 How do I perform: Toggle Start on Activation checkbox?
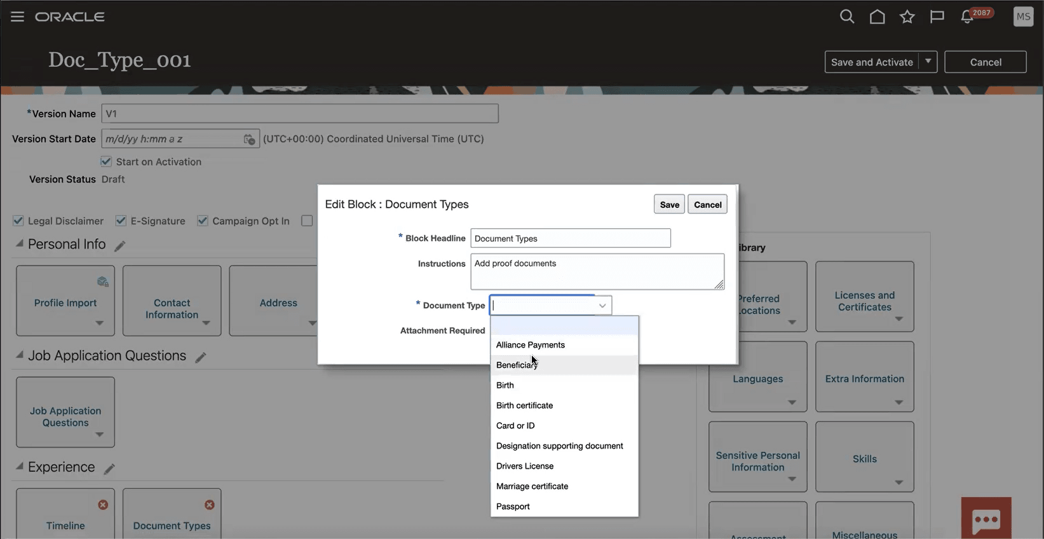point(106,161)
